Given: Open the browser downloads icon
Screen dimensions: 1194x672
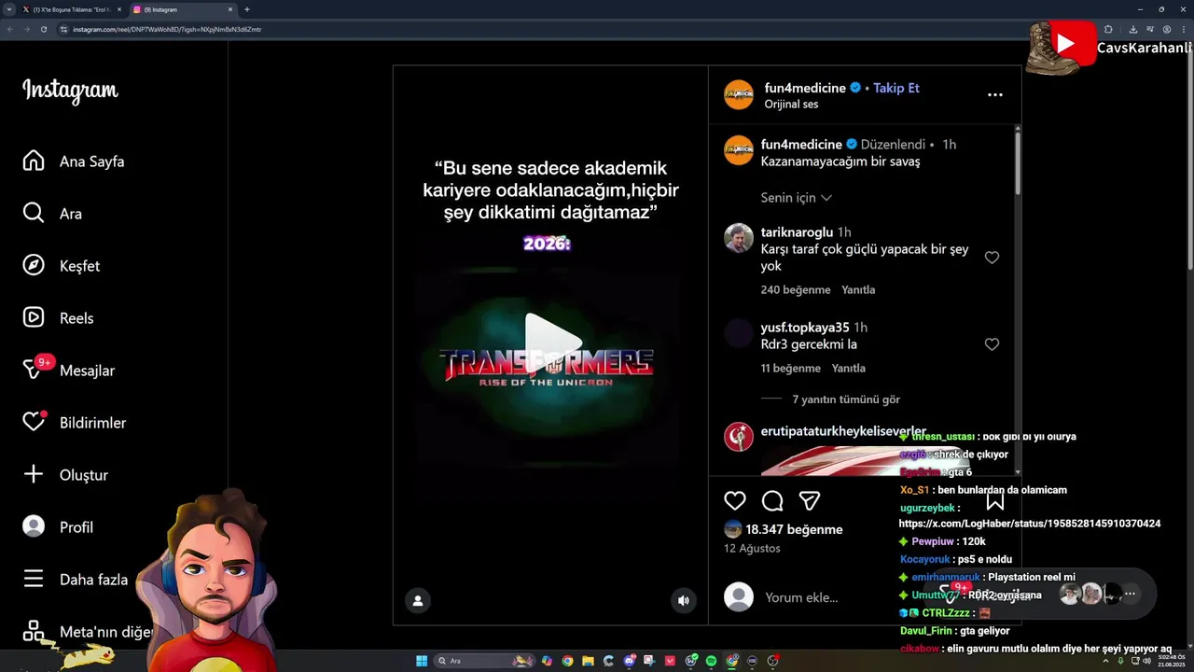Looking at the screenshot, I should pyautogui.click(x=1132, y=29).
